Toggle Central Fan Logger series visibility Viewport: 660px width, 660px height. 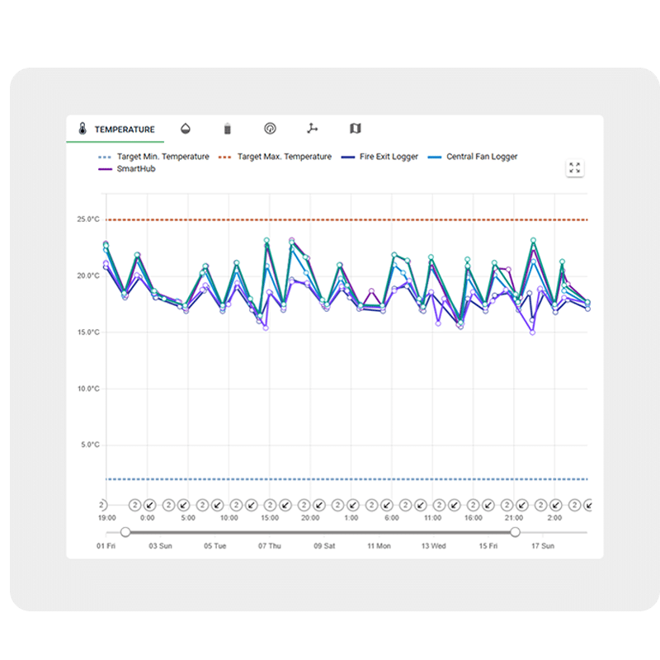coord(472,157)
